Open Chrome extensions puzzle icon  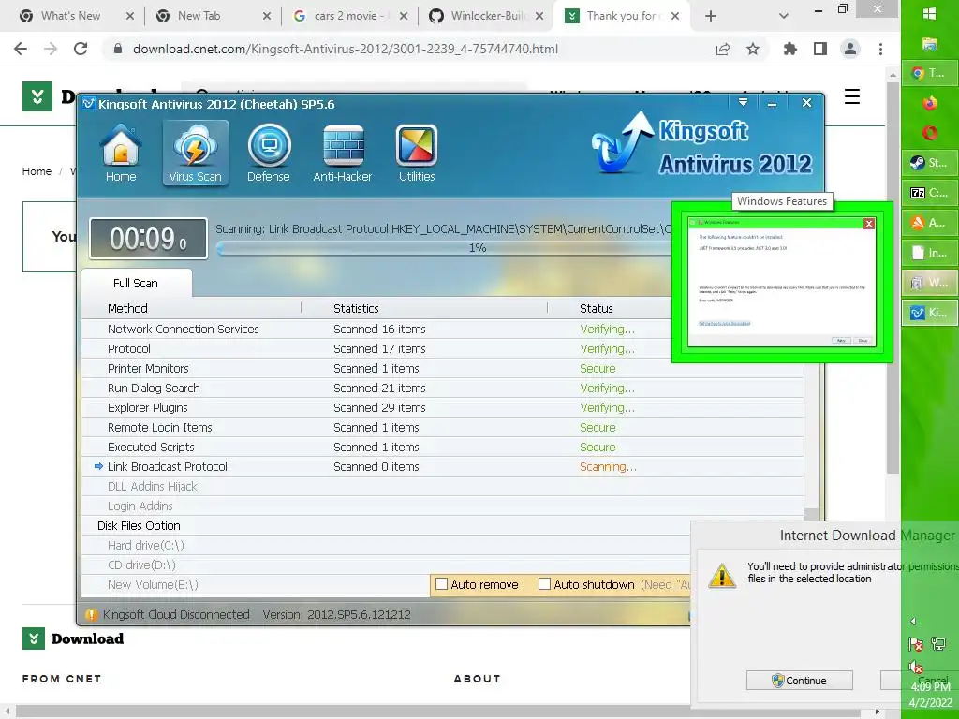pos(790,49)
